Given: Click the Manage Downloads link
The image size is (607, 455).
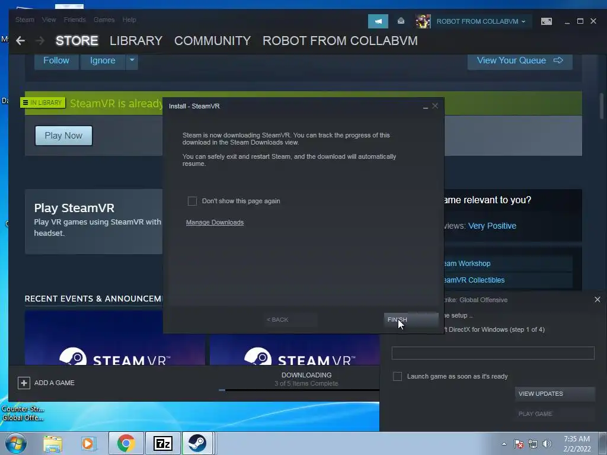Looking at the screenshot, I should tap(215, 223).
